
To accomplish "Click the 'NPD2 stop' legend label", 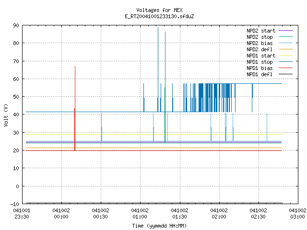I will [x=260, y=37].
